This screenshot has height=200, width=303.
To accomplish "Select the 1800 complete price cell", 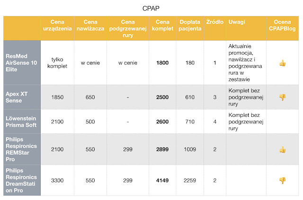I will [x=163, y=63].
